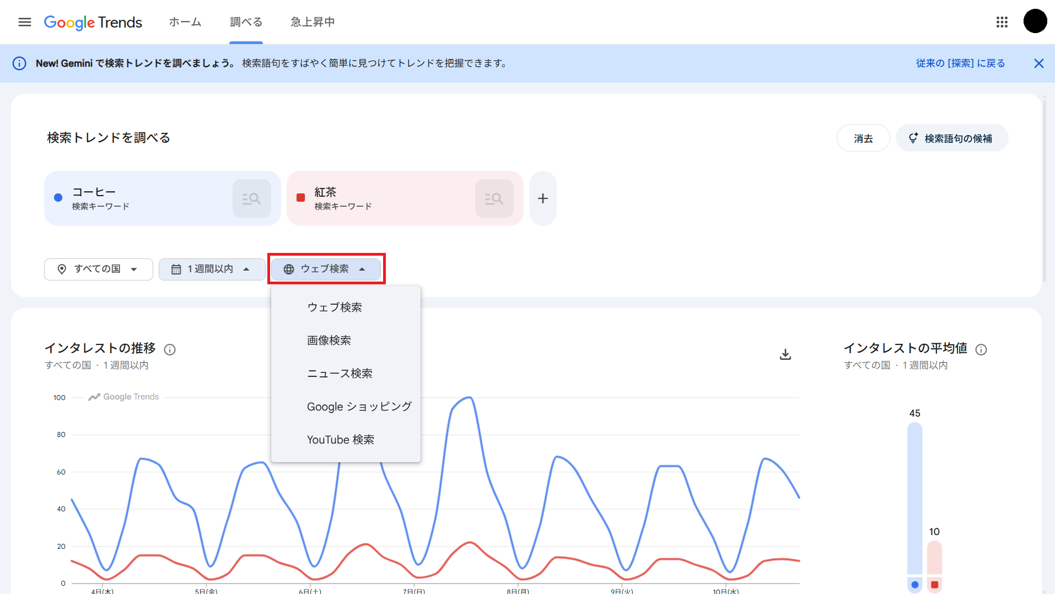Select the 調べる tab
The image size is (1055, 594).
246,22
